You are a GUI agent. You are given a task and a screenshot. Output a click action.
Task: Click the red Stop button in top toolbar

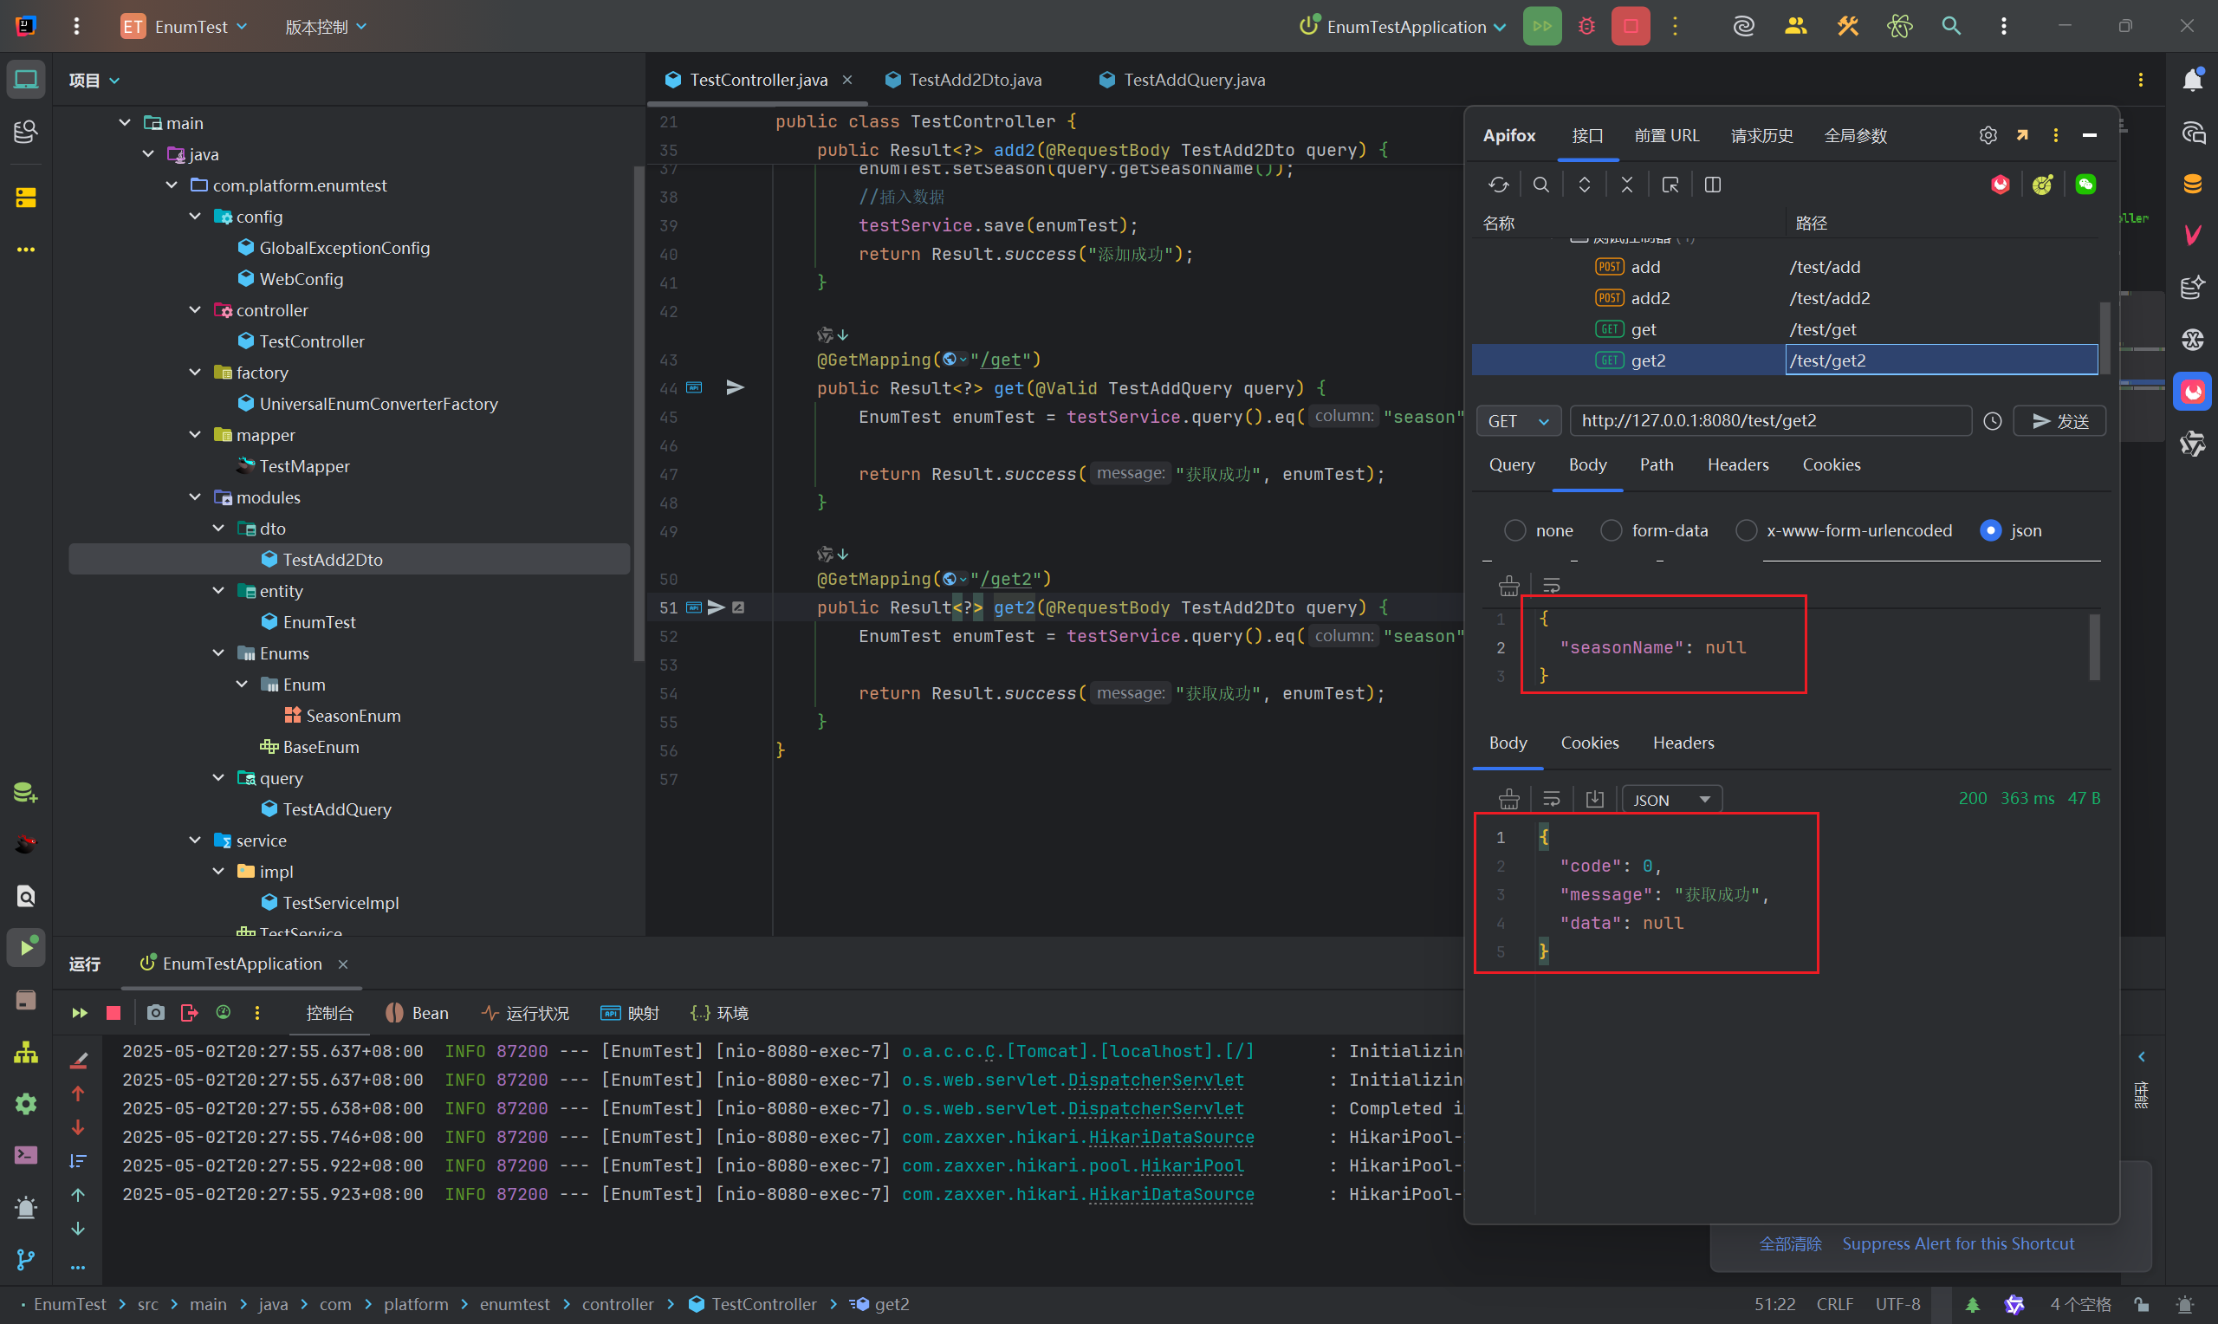pos(1630,26)
